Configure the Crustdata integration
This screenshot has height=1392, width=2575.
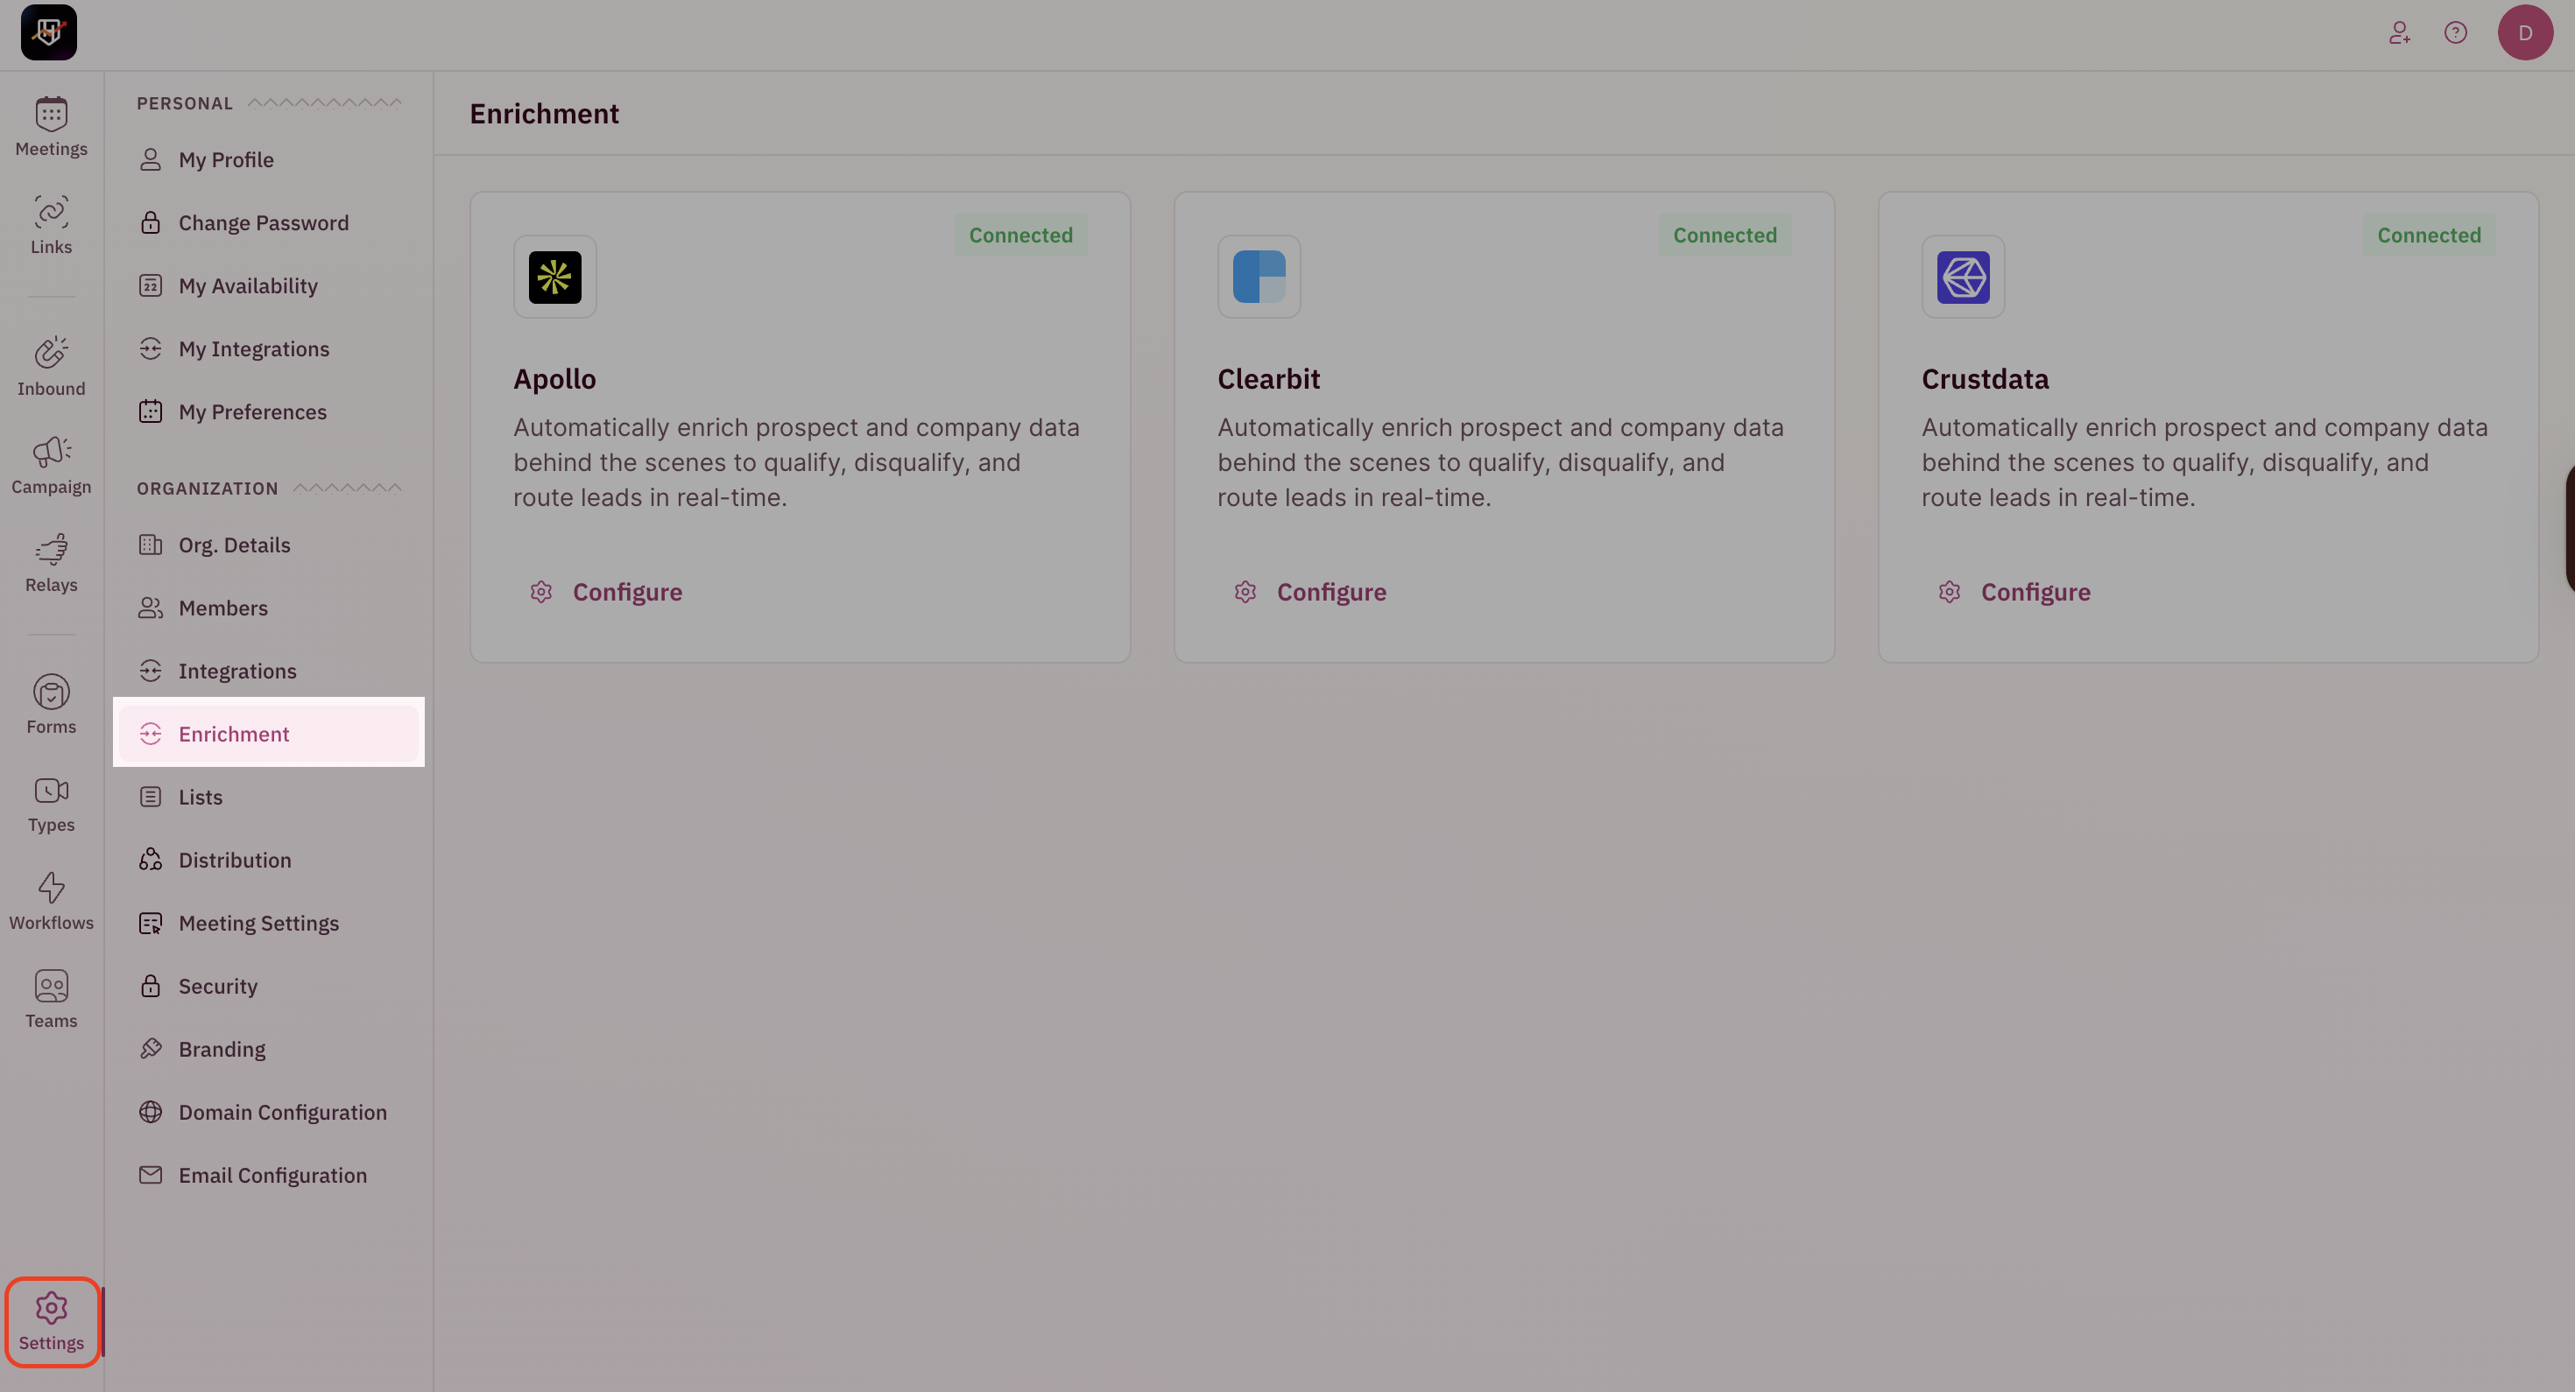pos(2015,592)
